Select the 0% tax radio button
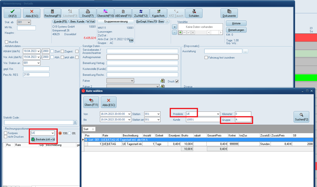 (x=70, y=133)
